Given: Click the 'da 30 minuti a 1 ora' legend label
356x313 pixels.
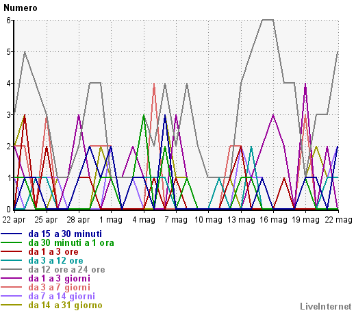Looking at the screenshot, I should click(x=71, y=242).
